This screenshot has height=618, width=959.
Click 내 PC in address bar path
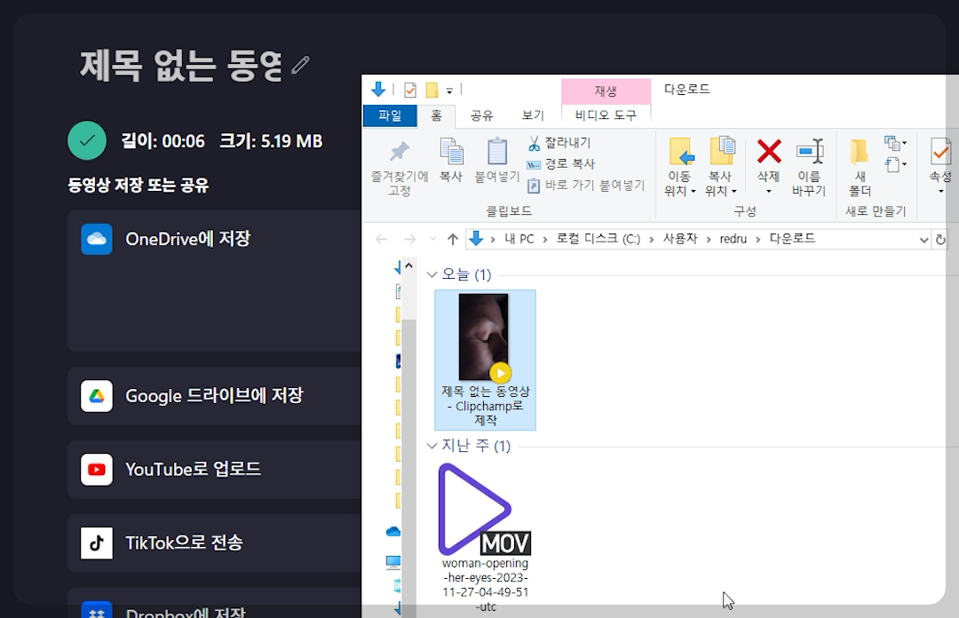(519, 239)
